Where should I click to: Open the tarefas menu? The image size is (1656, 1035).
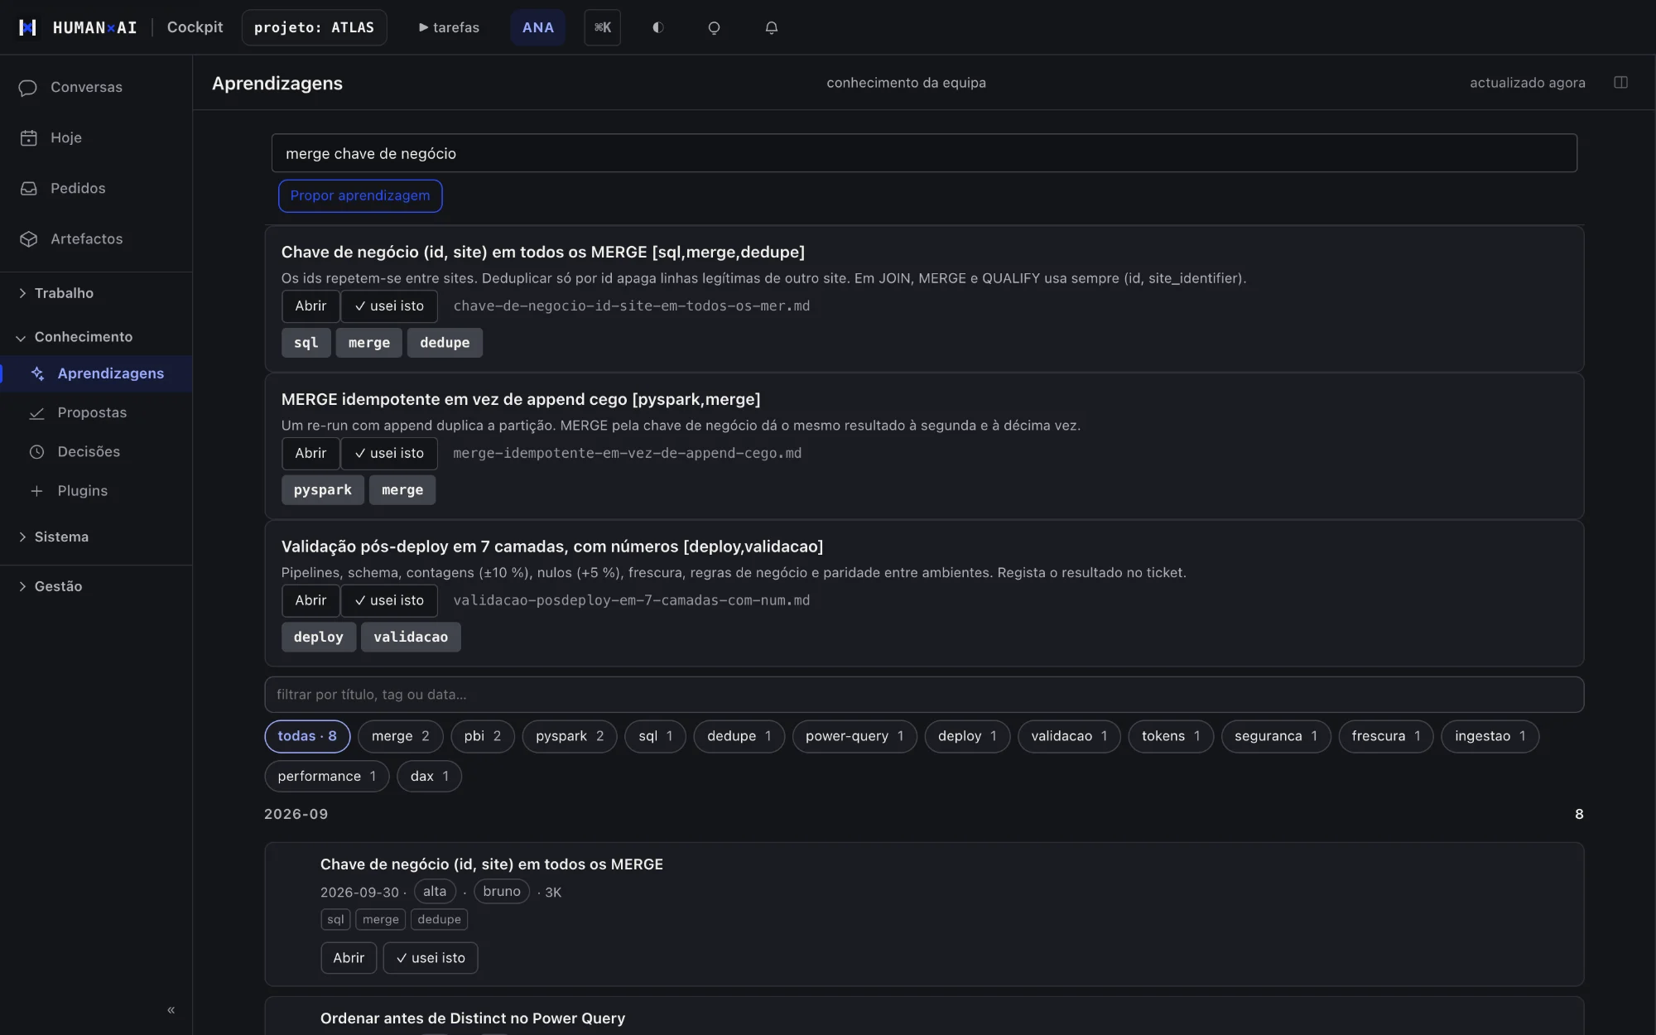(449, 27)
